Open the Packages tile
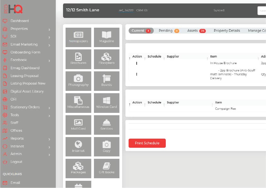Image resolution: width=266 pixels, height=188 pixels. click(x=78, y=169)
